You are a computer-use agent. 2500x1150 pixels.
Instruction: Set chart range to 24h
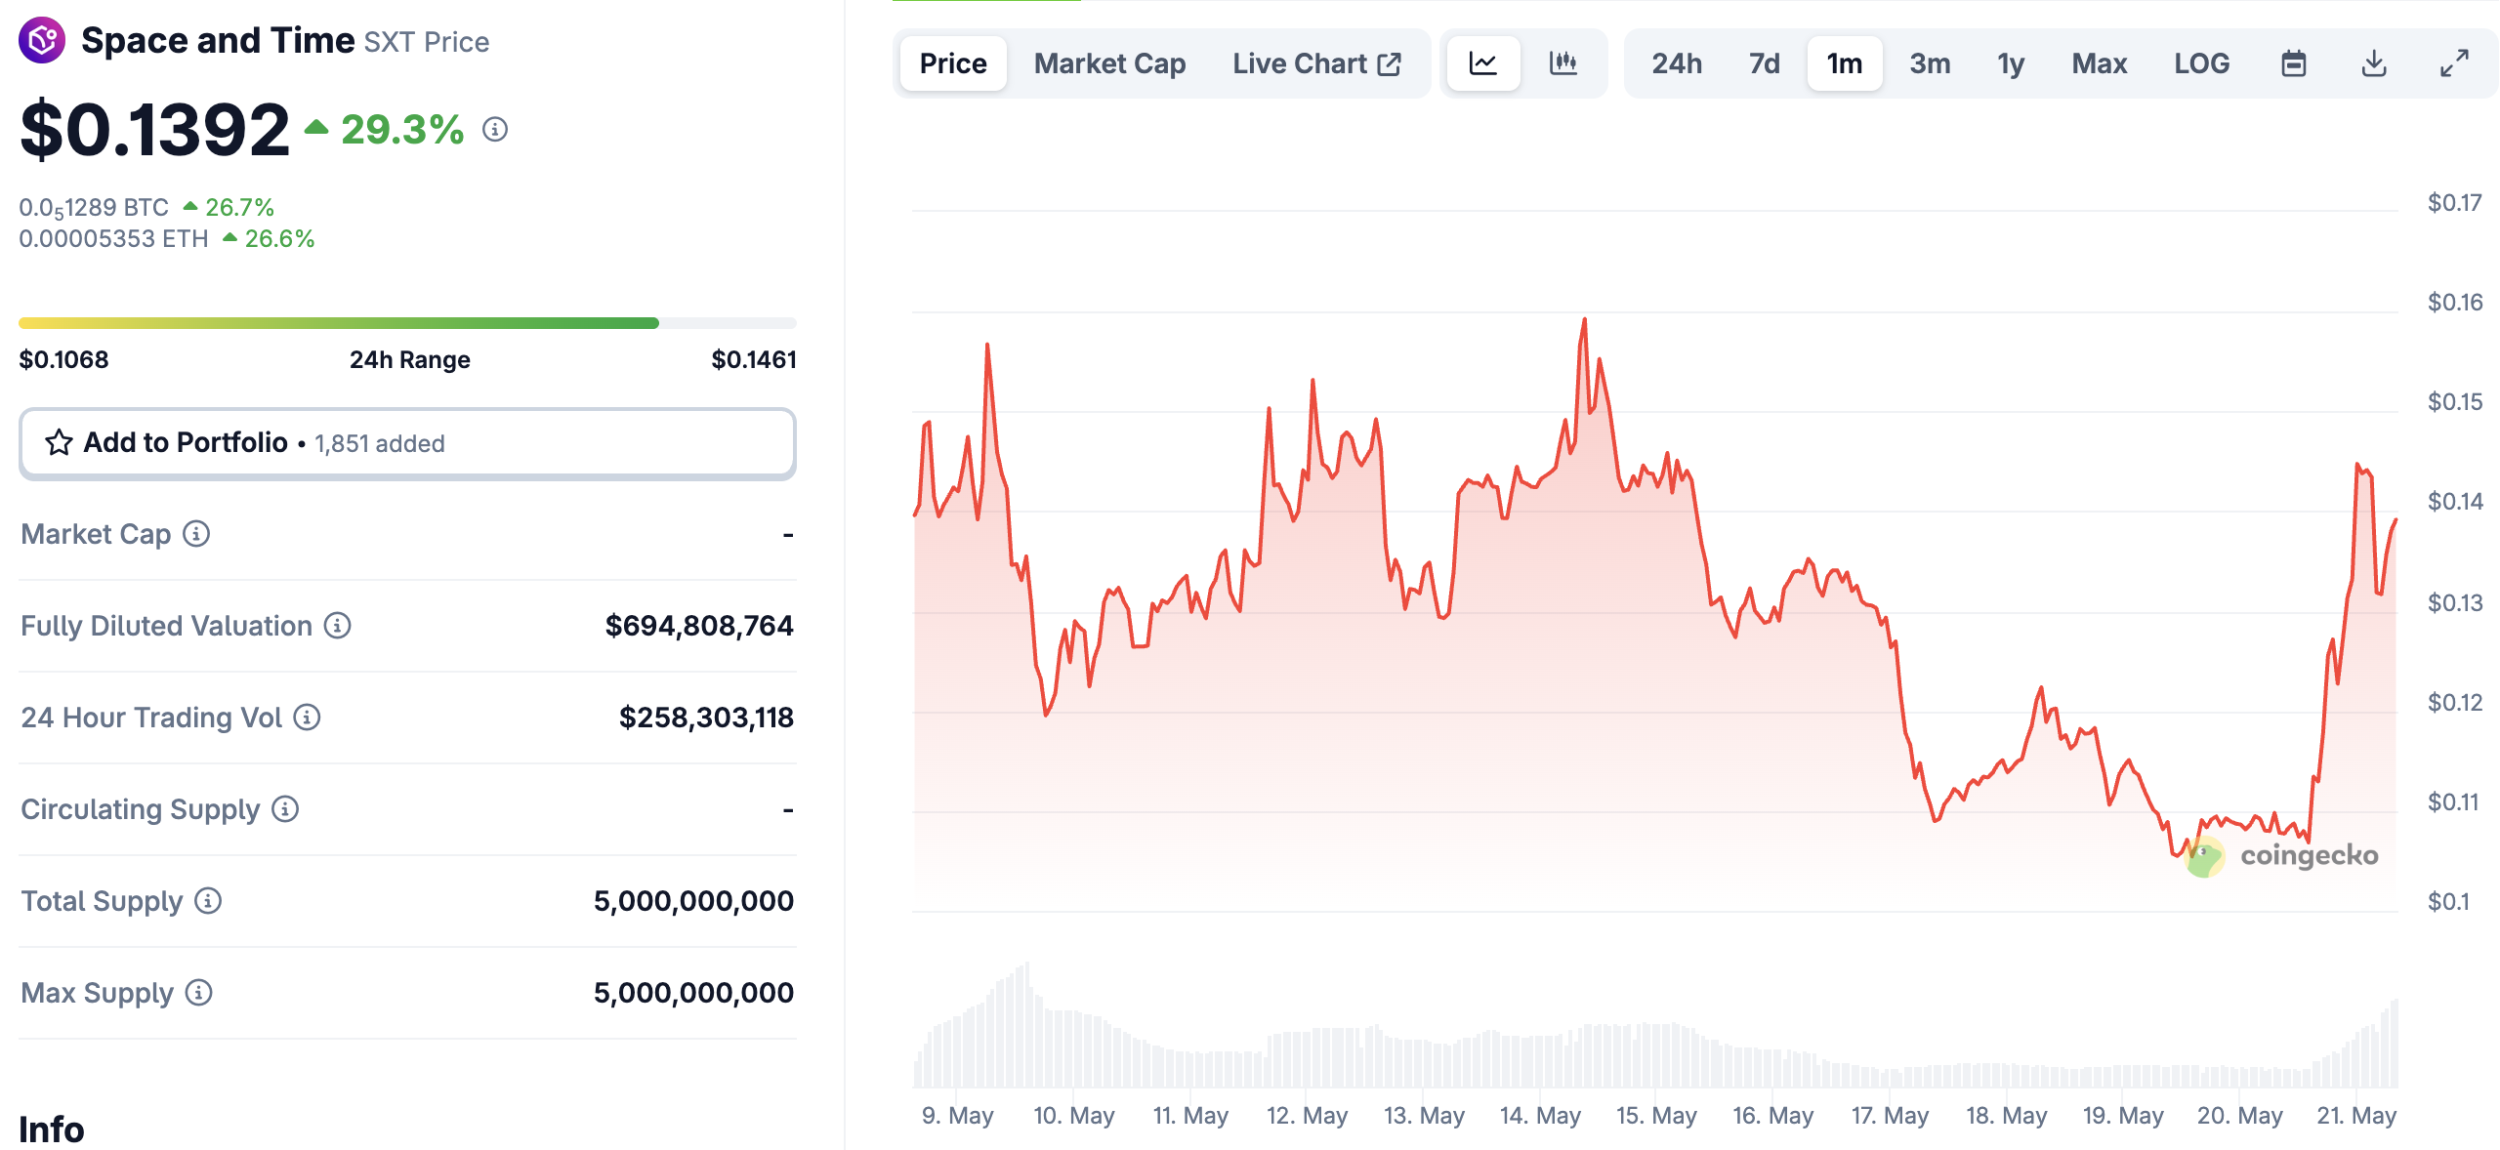(x=1677, y=63)
